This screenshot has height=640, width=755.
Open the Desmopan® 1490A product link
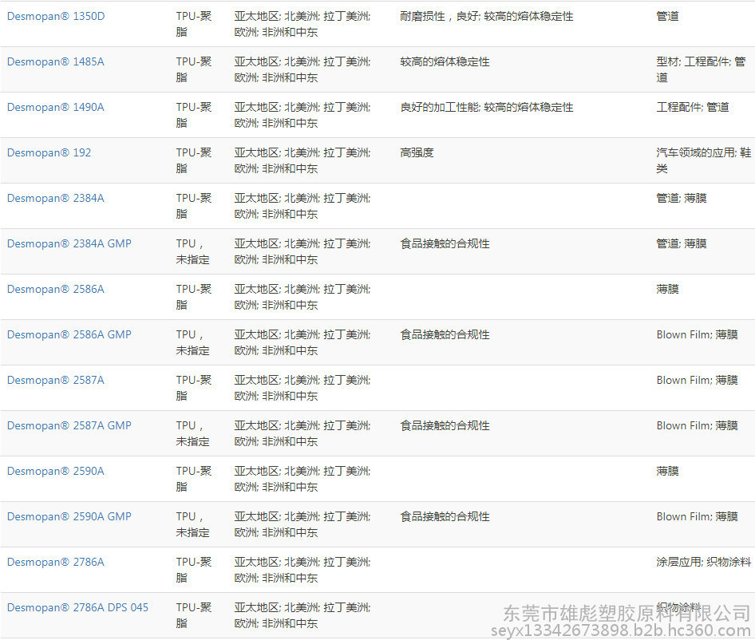(x=56, y=108)
